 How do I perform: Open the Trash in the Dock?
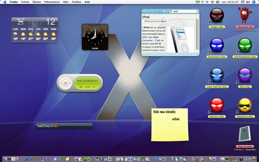tap(254, 159)
